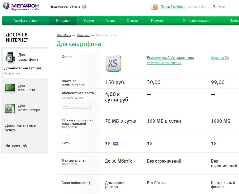239x194 pixels.
Task: Click the Домашний регион value
Action: point(115,185)
